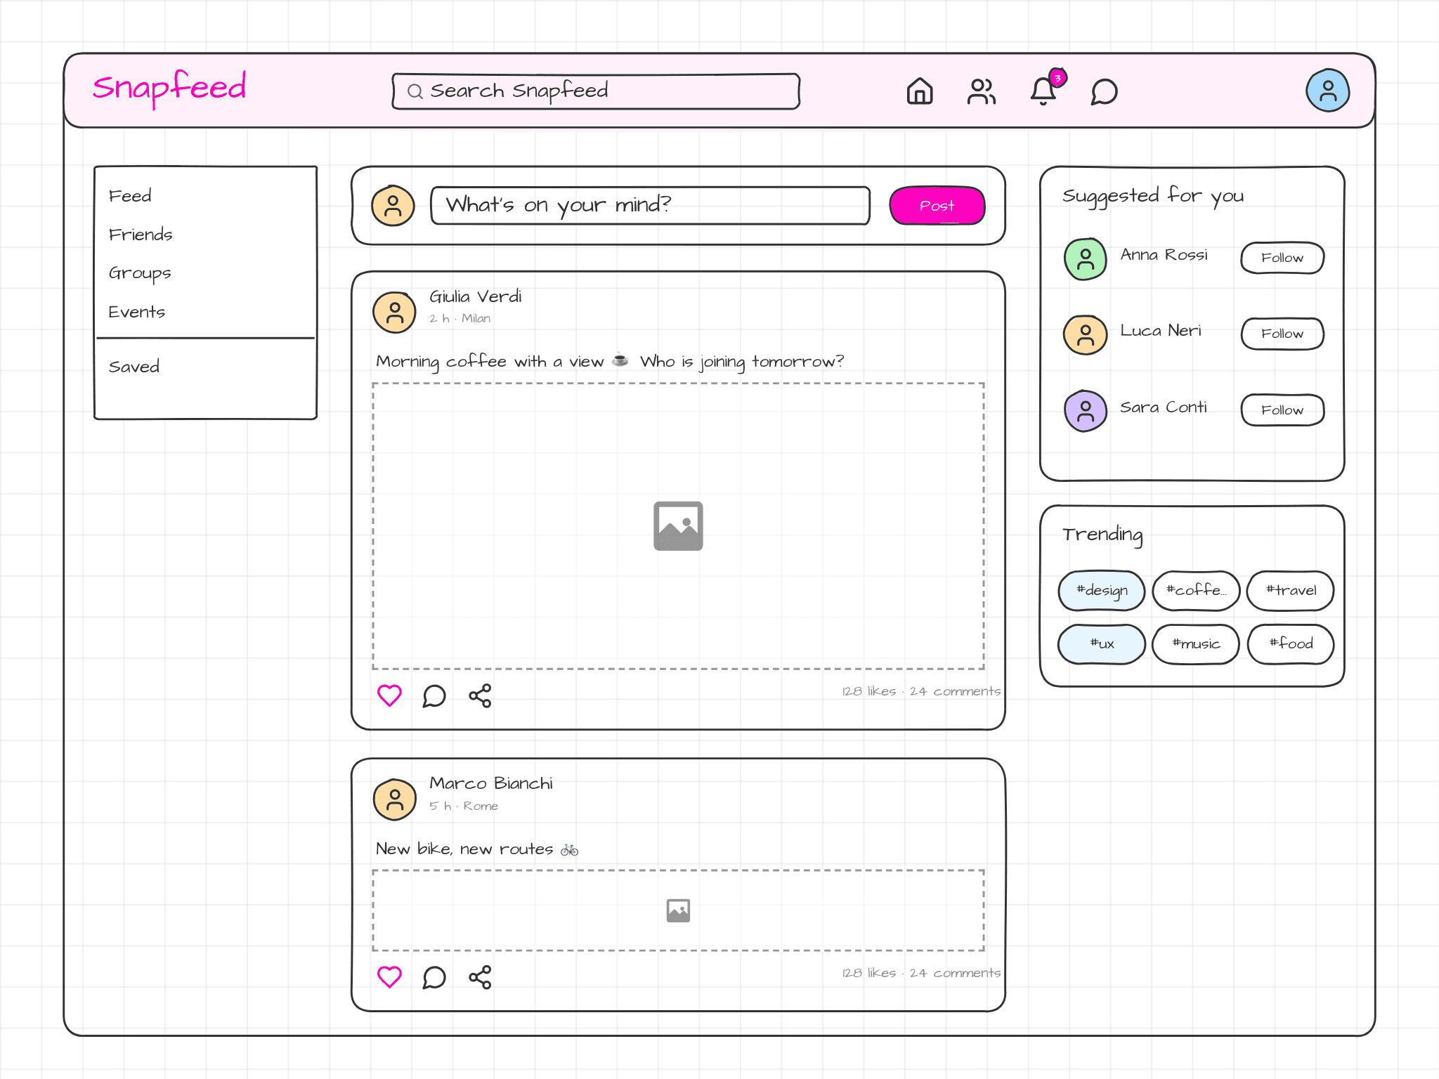Follow Luca Neri

1282,334
